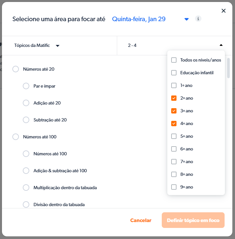
Task: Check the Todos os níveis/anos checkbox
Action: 174,60
